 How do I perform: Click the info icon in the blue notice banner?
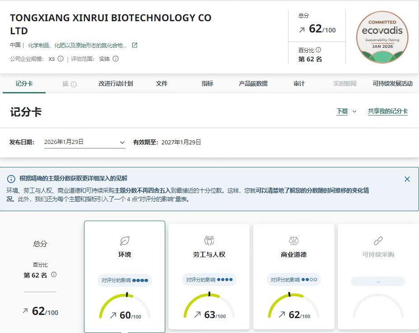point(11,179)
